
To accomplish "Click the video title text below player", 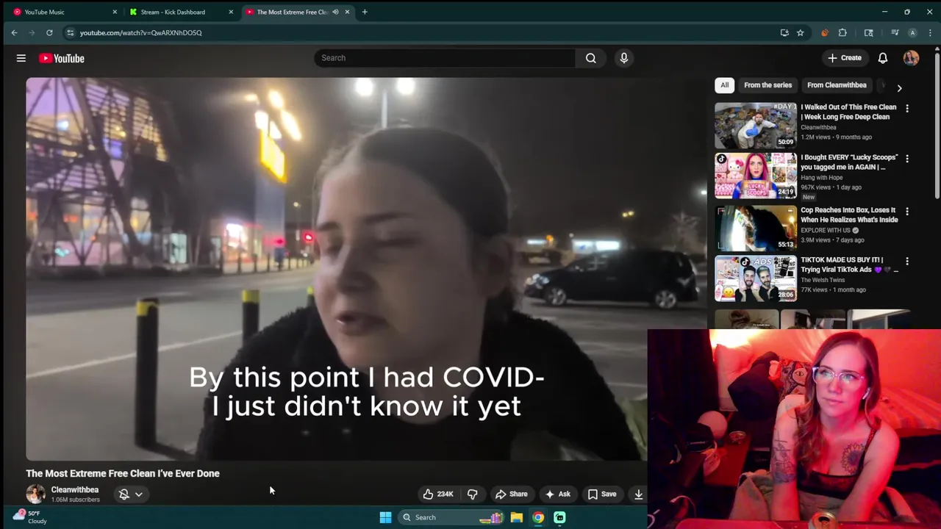I will 123,473.
